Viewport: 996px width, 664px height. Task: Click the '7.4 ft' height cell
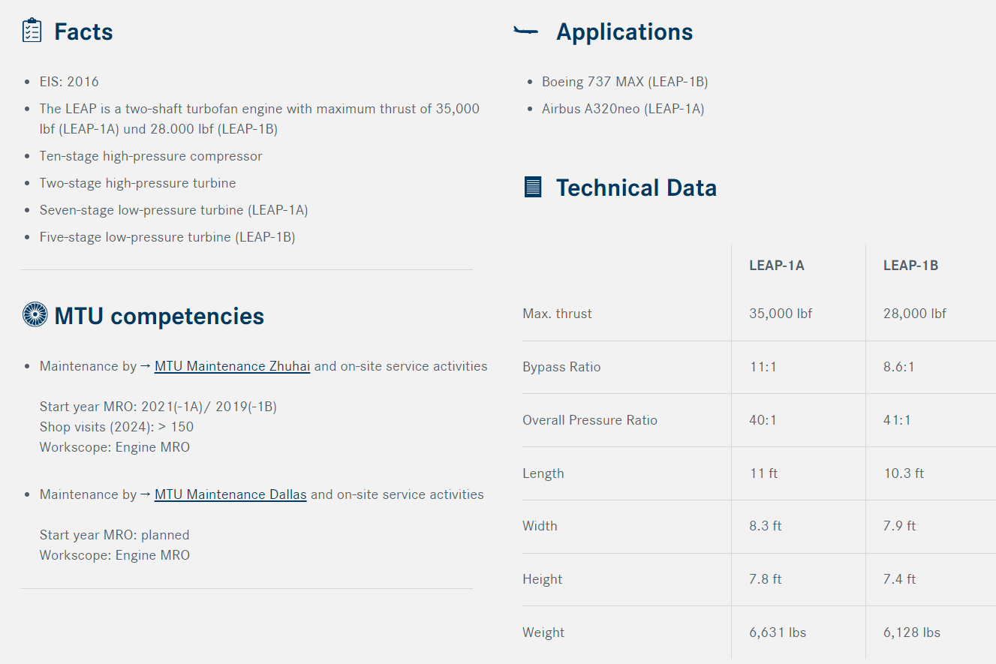click(x=900, y=579)
